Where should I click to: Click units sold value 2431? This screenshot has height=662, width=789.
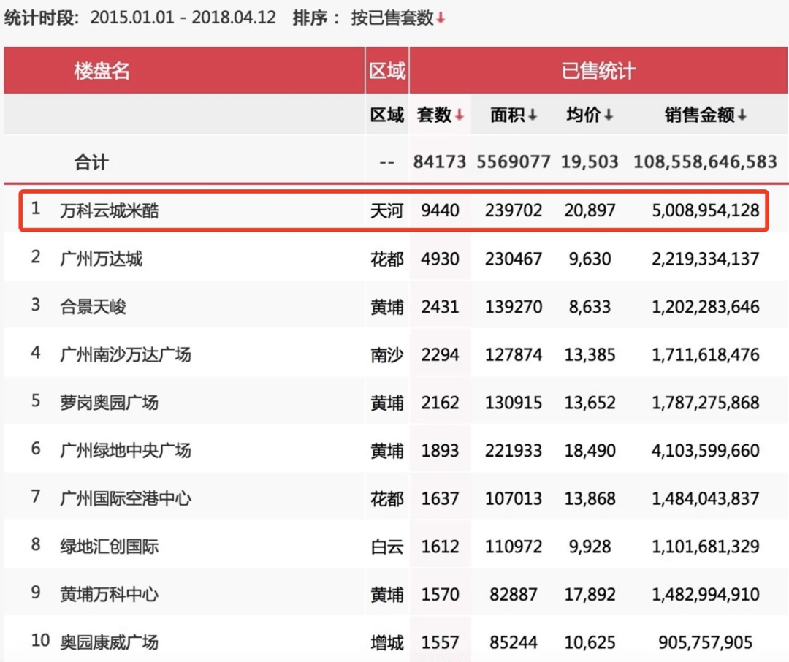tap(441, 307)
